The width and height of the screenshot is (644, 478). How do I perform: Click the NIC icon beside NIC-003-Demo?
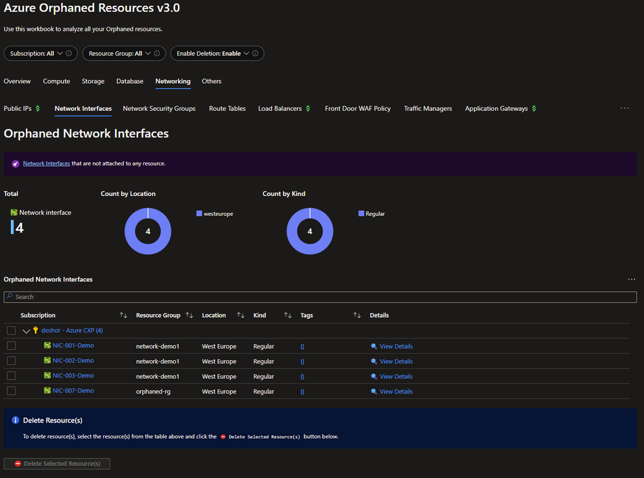point(48,376)
